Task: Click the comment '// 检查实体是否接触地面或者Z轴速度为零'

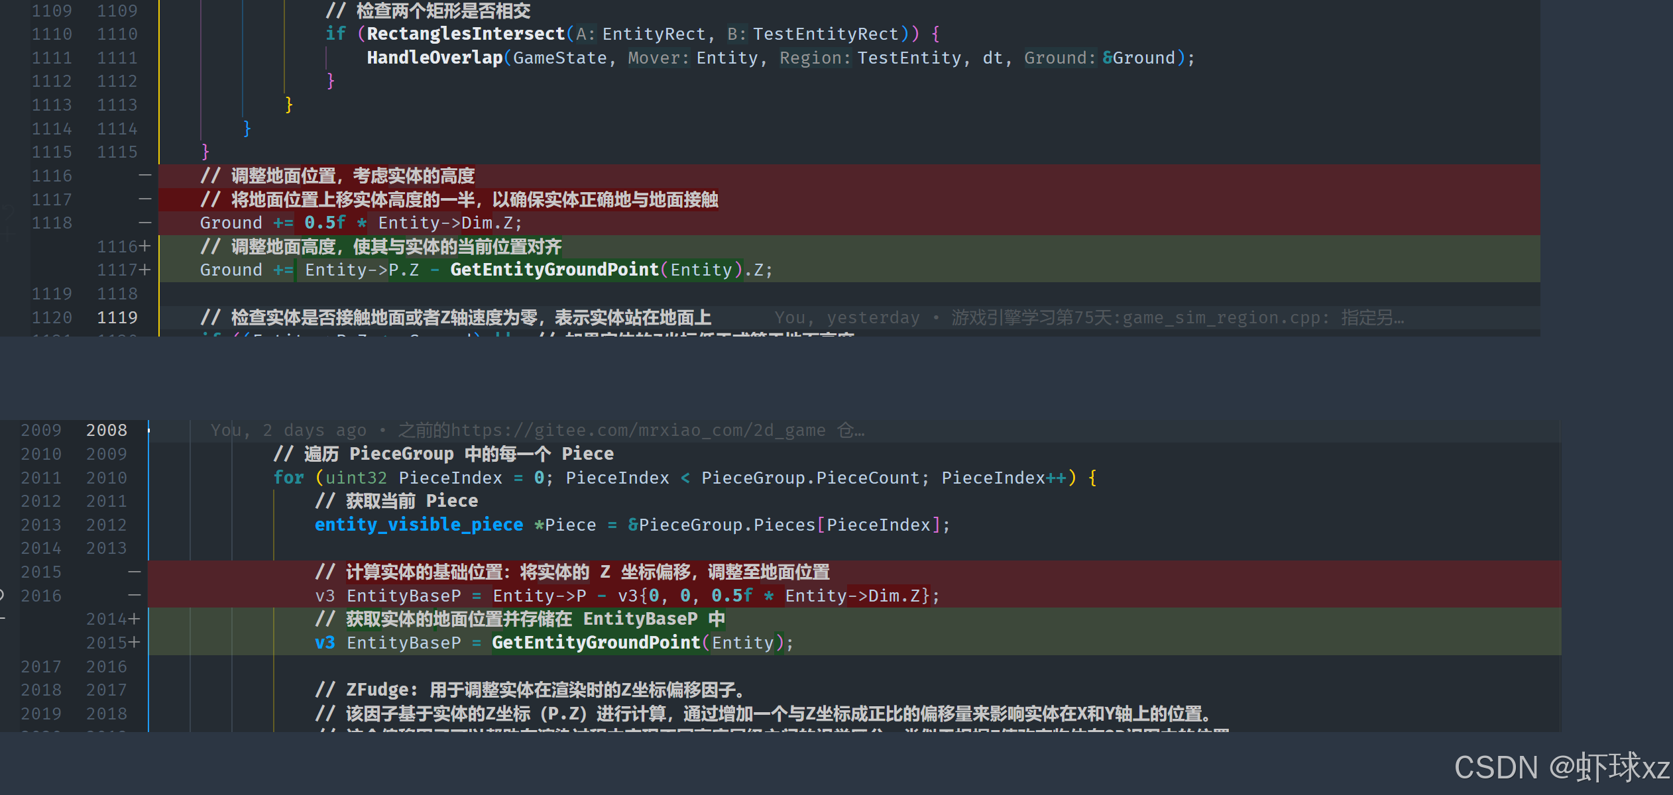Action: coord(456,317)
